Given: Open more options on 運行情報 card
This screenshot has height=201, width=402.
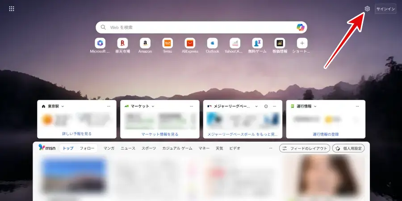Looking at the screenshot, I should point(357,106).
